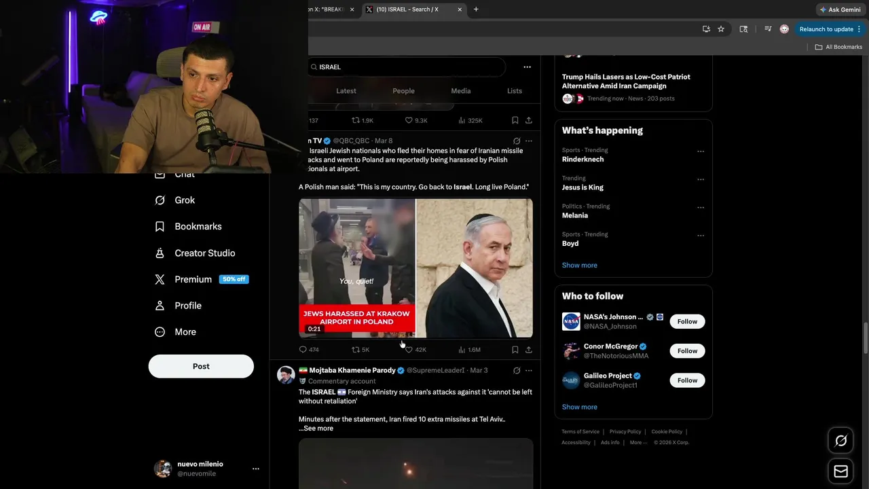This screenshot has height=489, width=869.
Task: Open Grok explain icon on QBC_QBC post
Action: pyautogui.click(x=517, y=141)
